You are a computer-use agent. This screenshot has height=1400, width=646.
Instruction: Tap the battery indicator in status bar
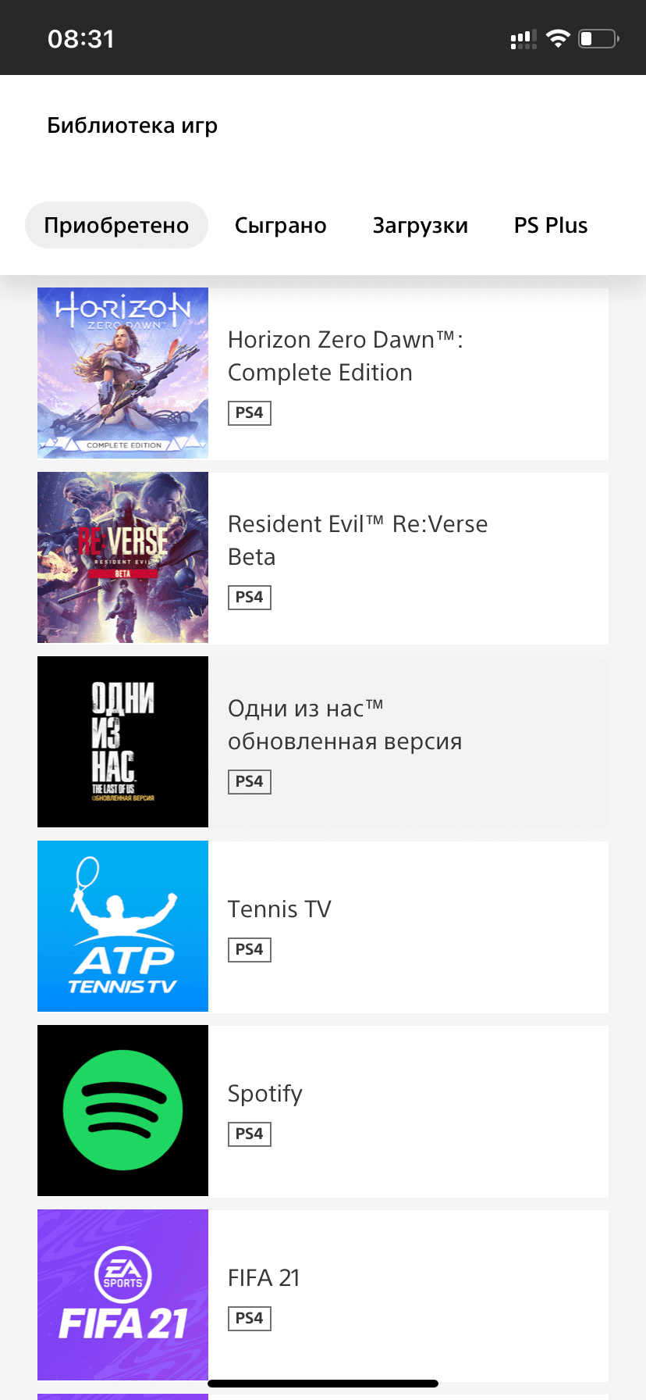click(x=598, y=38)
